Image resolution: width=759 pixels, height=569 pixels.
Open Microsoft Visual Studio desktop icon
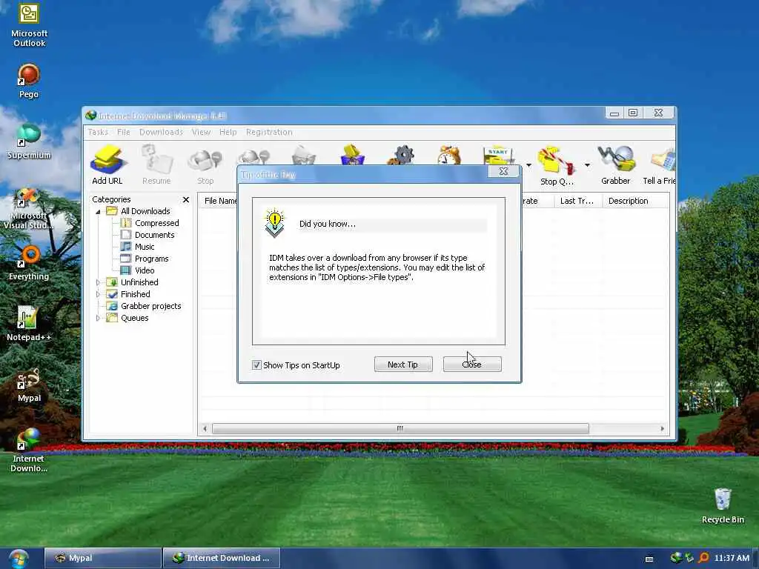coord(29,209)
